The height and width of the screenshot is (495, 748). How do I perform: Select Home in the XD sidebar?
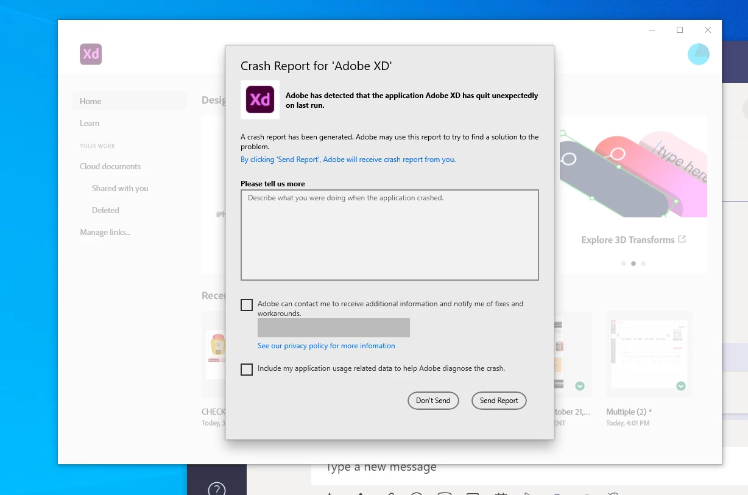130,101
